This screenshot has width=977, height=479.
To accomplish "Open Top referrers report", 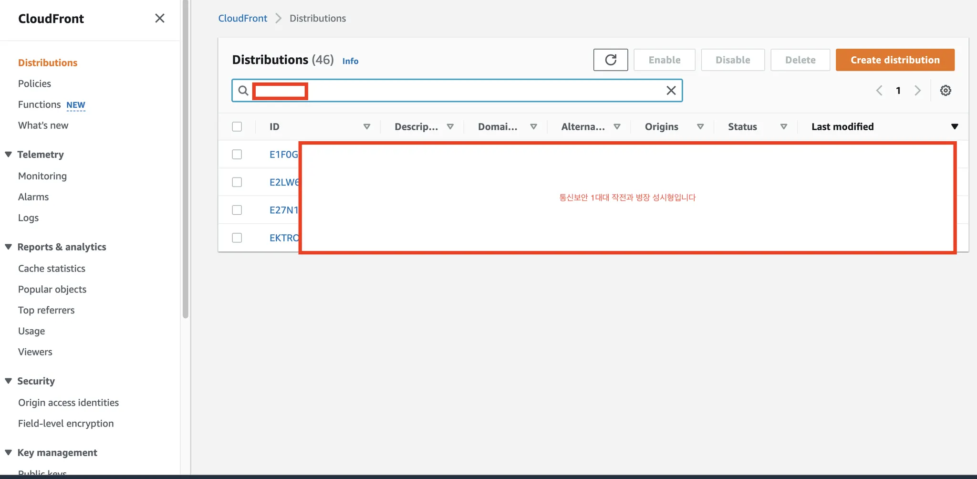I will (46, 310).
